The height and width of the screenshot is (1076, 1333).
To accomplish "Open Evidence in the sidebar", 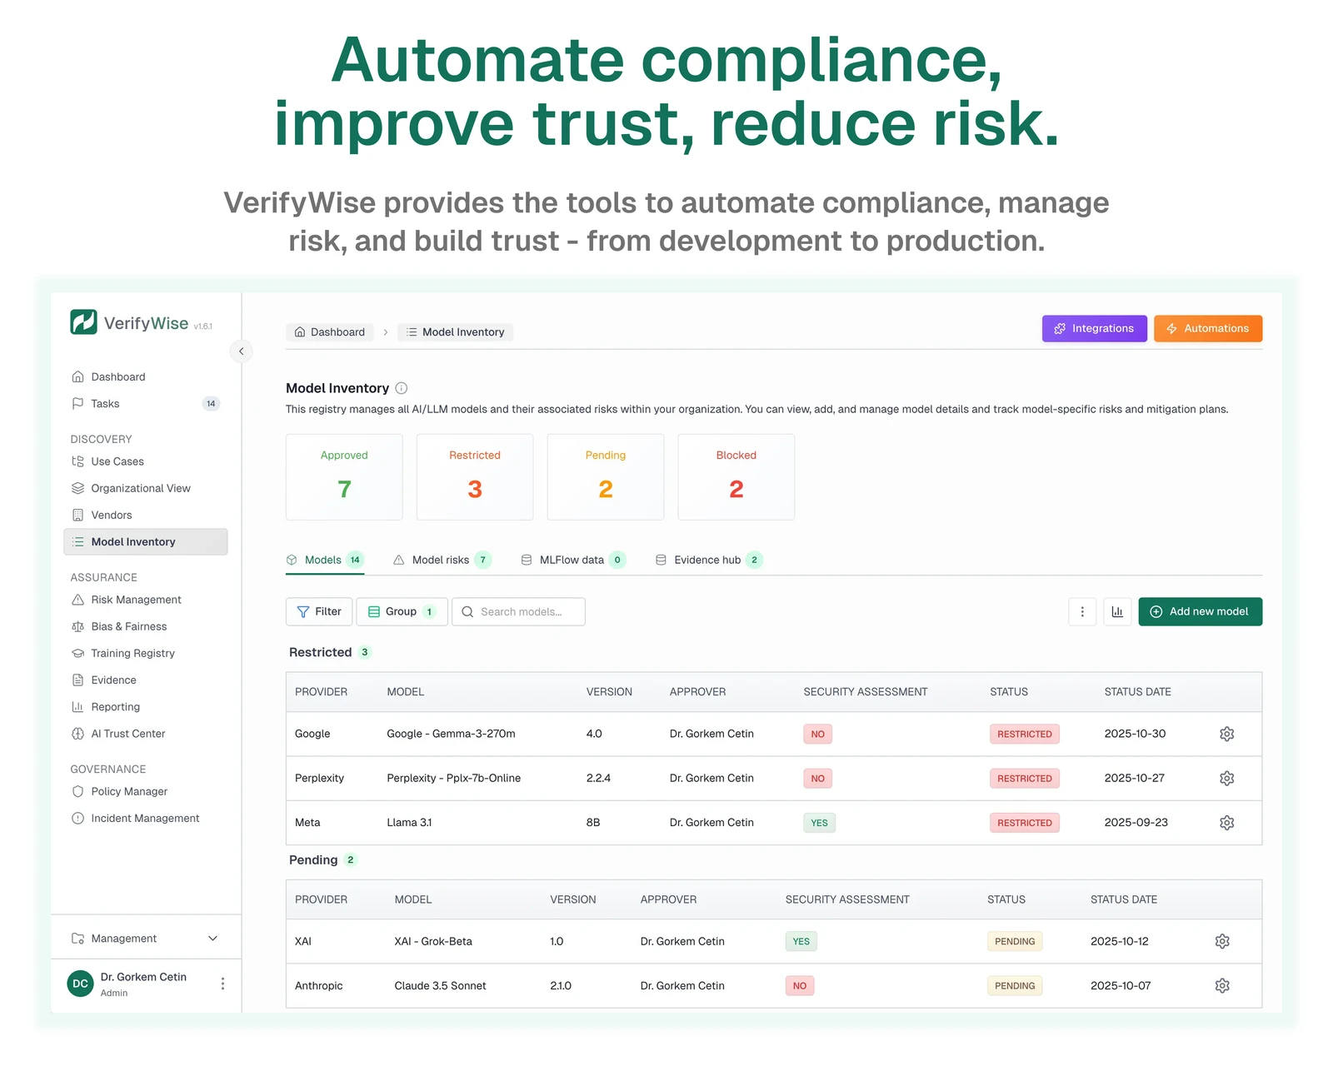I will [146, 680].
